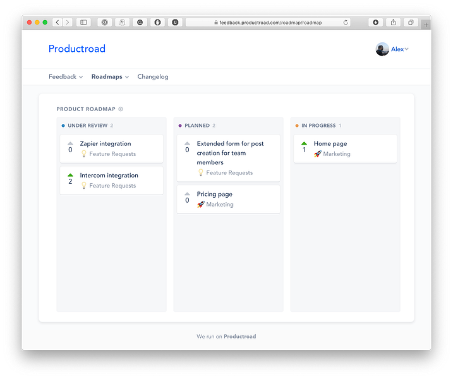Viewport: 453px width, 379px height.
Task: Upvote the Intercom integration post
Action: tap(70, 175)
